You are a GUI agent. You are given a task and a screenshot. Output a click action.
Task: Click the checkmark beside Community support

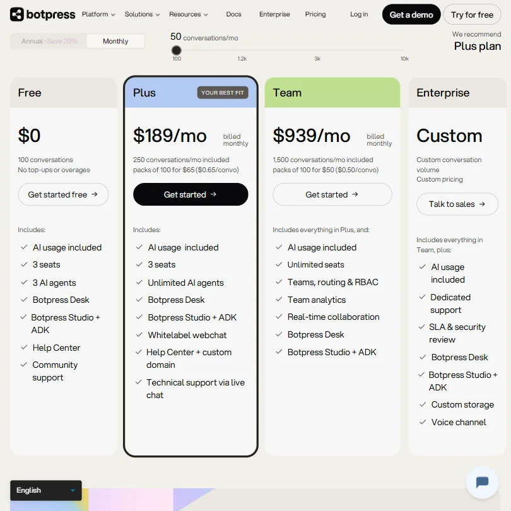[24, 365]
